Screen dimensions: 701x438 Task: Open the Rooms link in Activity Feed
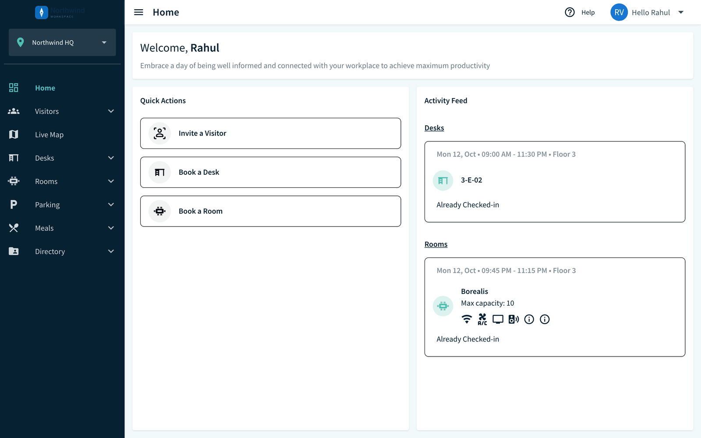click(436, 244)
